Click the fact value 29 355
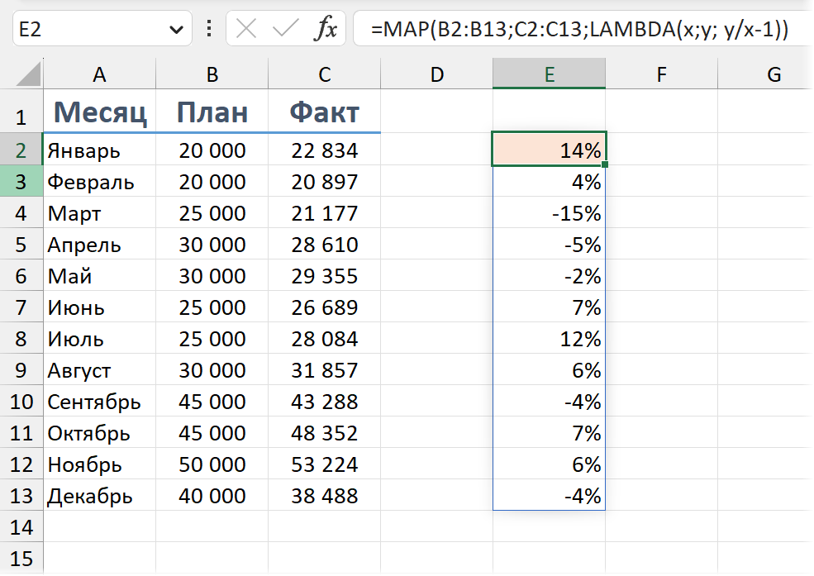The width and height of the screenshot is (814, 576). tap(325, 276)
